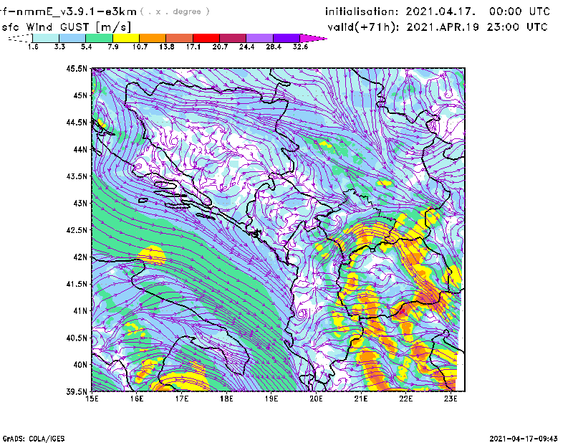Image resolution: width=573 pixels, height=443 pixels.
Task: Click the "23E" longitude label
Action: tap(451, 399)
